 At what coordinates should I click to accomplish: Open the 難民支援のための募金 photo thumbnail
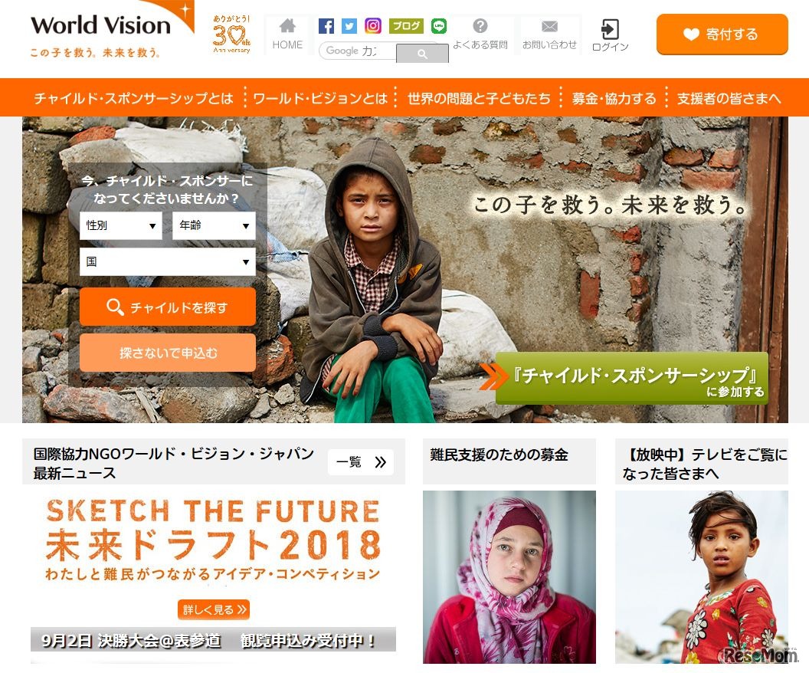pyautogui.click(x=509, y=577)
